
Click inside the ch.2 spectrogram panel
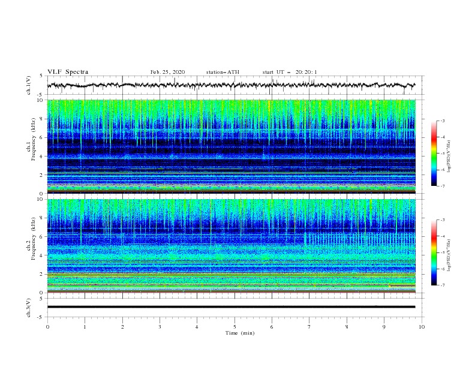[231, 246]
